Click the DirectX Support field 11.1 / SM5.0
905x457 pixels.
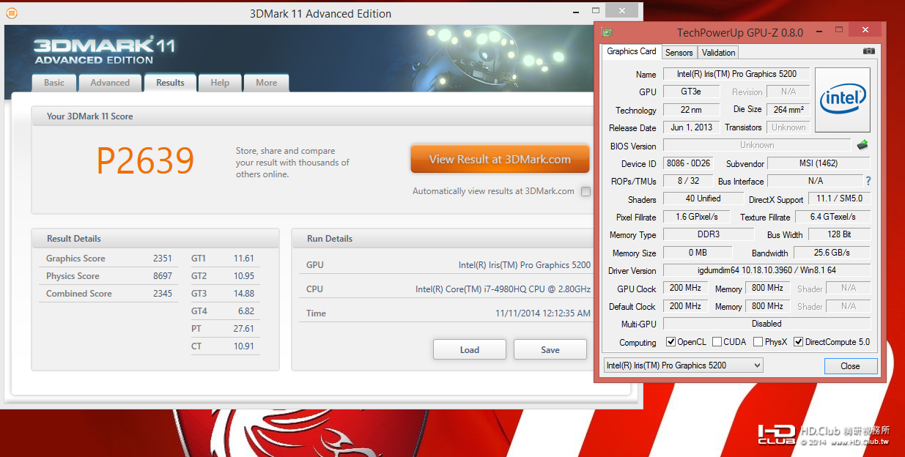839,198
